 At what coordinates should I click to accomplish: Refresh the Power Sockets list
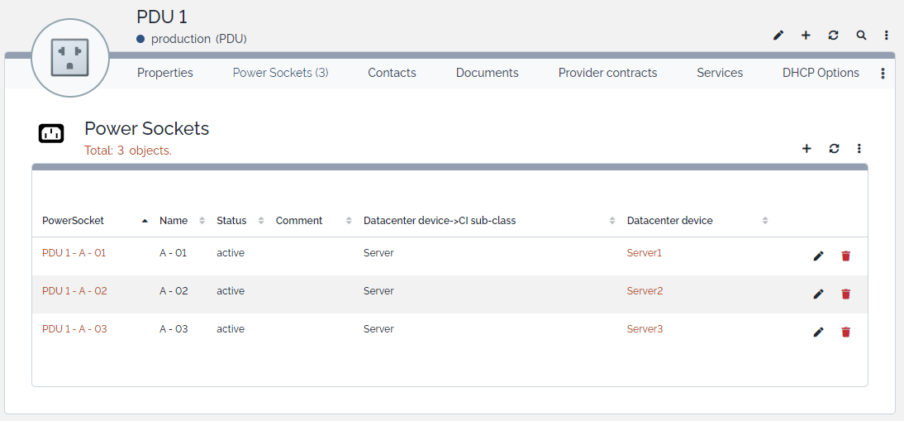(834, 149)
